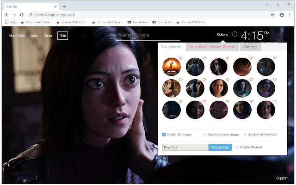Click the clock icon beside the time
This screenshot has height=185, width=296.
pyautogui.click(x=234, y=34)
